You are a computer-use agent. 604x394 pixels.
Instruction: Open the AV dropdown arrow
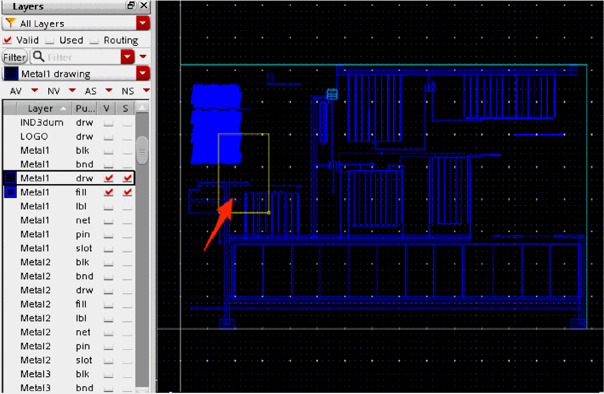(35, 90)
